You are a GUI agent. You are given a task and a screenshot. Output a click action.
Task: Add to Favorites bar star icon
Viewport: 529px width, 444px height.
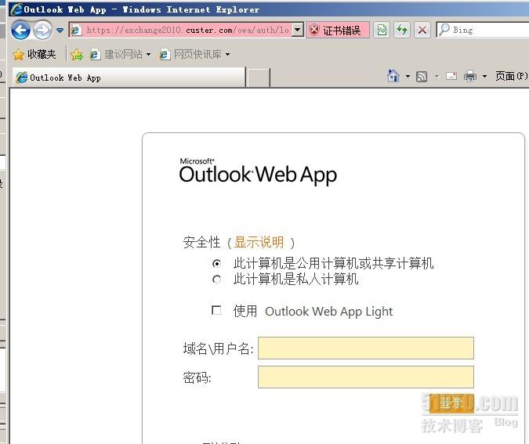click(77, 54)
